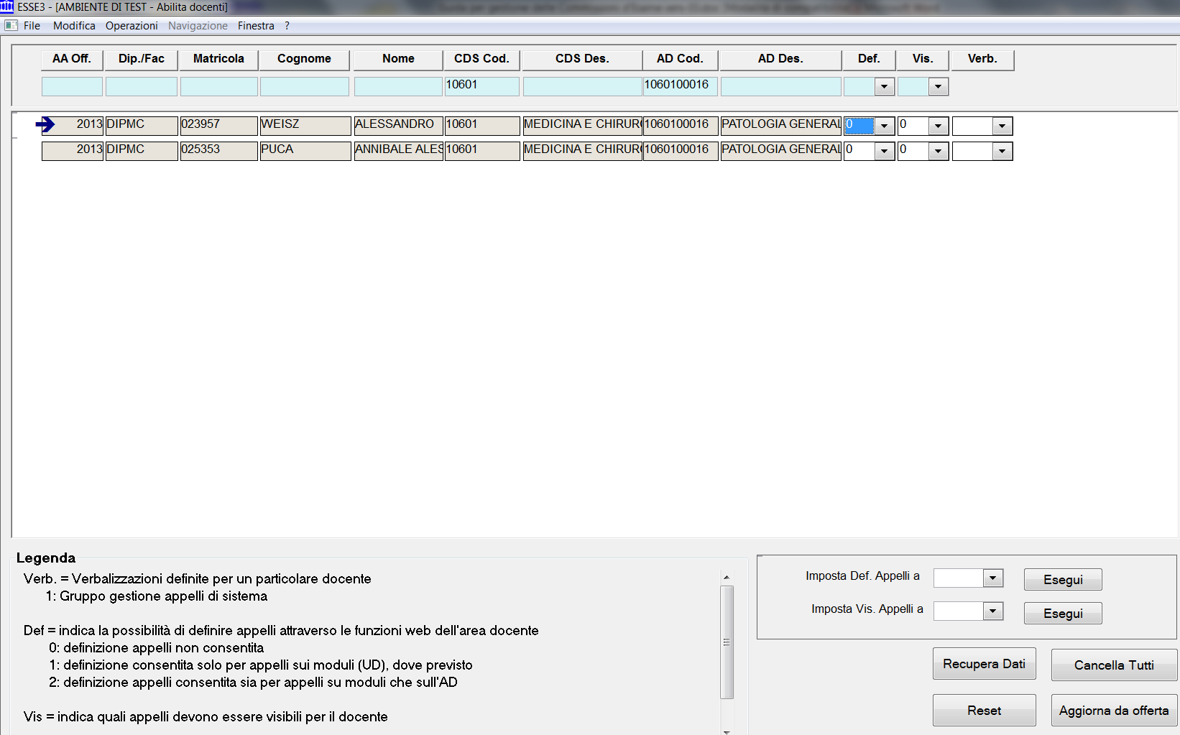Open the Def. filter dropdown
Viewport: 1180px width, 735px height.
[884, 87]
